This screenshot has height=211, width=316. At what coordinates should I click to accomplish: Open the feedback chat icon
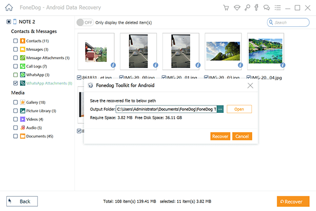tap(266, 8)
